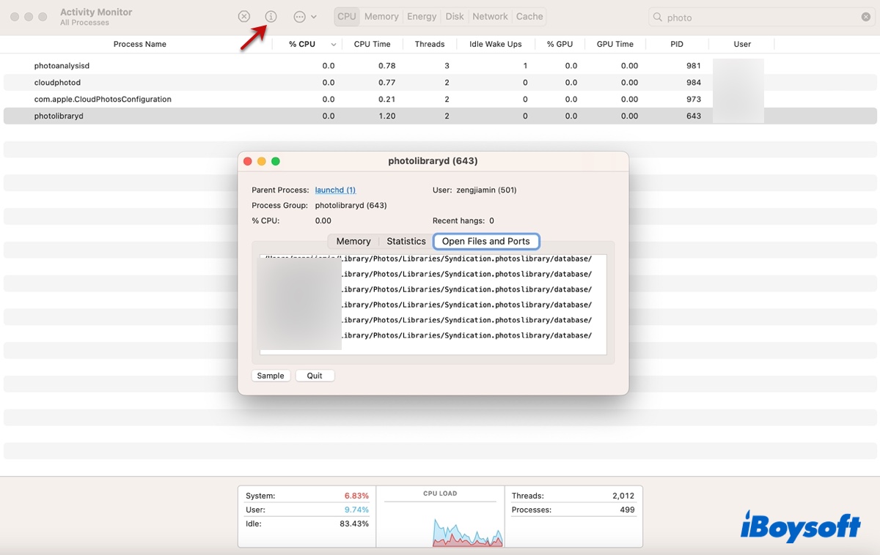
Task: Click CPU Time value 1.20
Action: point(386,116)
